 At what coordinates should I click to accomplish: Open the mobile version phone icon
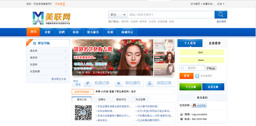tap(64, 4)
